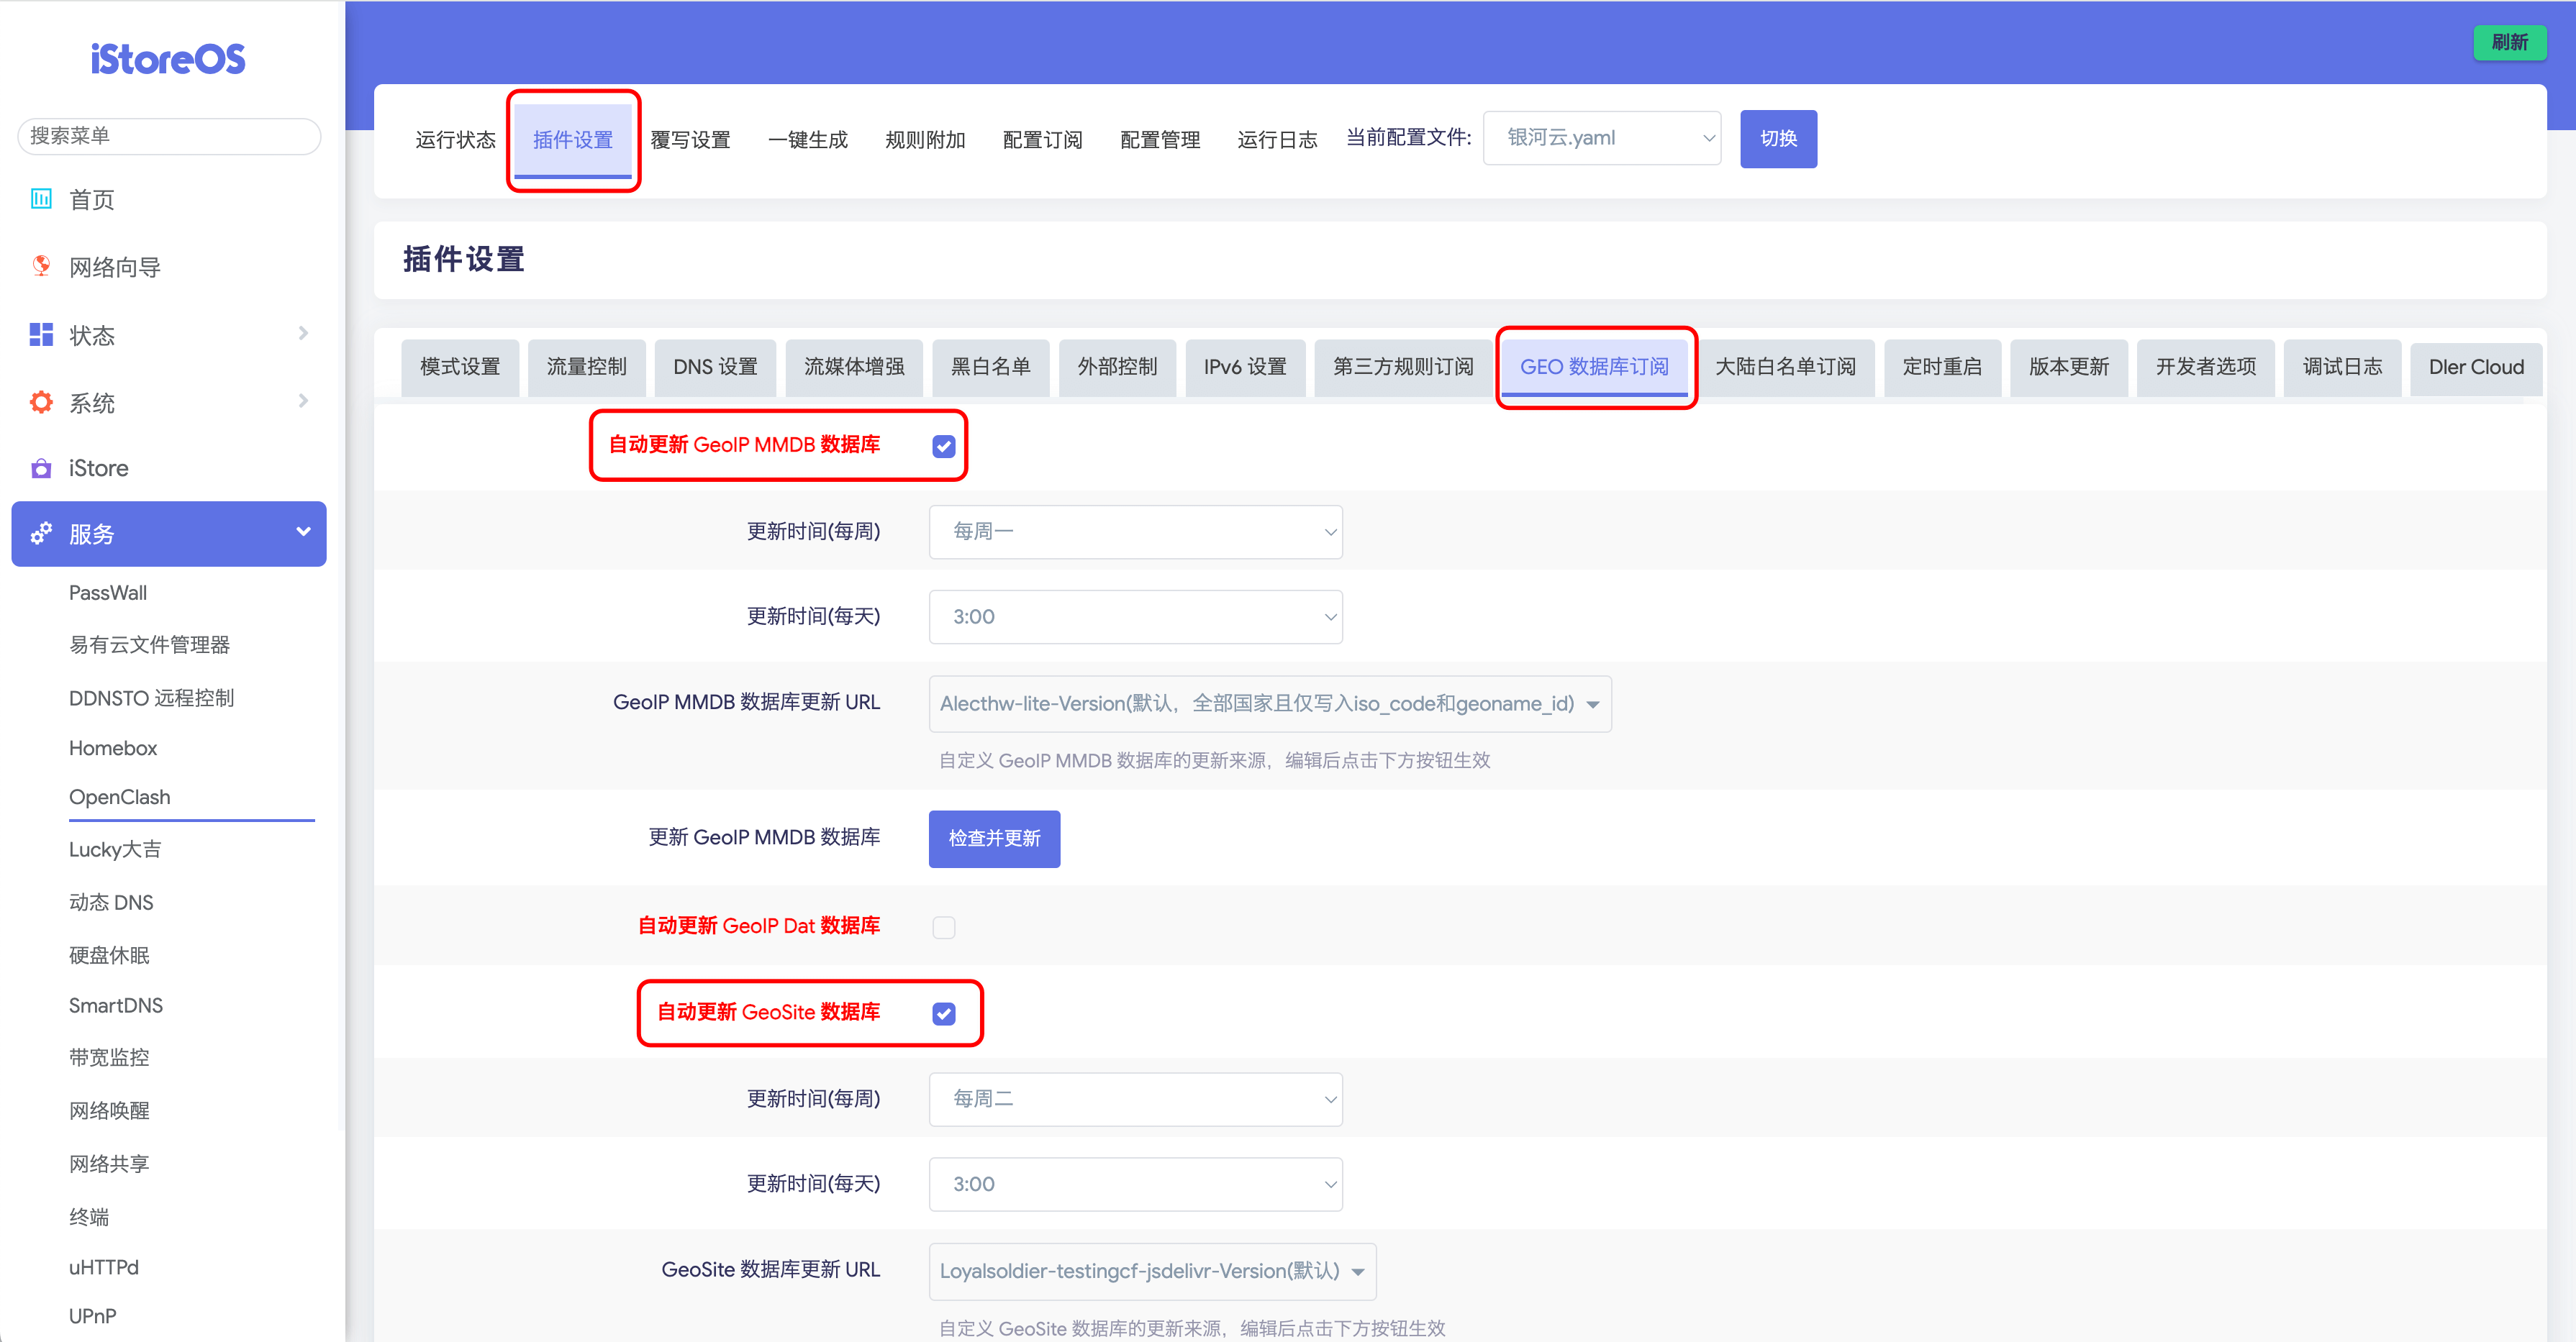2576x1342 pixels.
Task: Open 网络共享 in sidebar
Action: [109, 1163]
